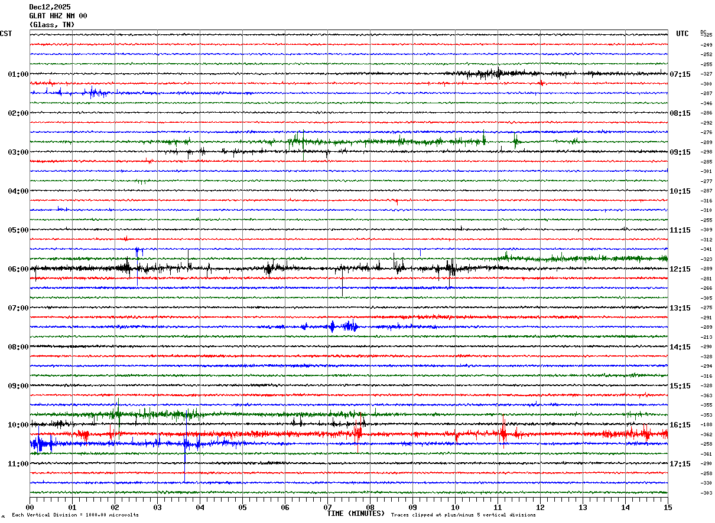This screenshot has width=715, height=523.
Task: Select the DC offset value -330
Action: pos(706,483)
